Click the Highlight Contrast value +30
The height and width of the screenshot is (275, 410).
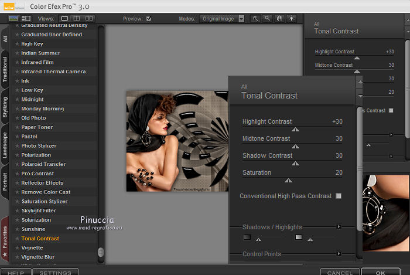coord(337,122)
